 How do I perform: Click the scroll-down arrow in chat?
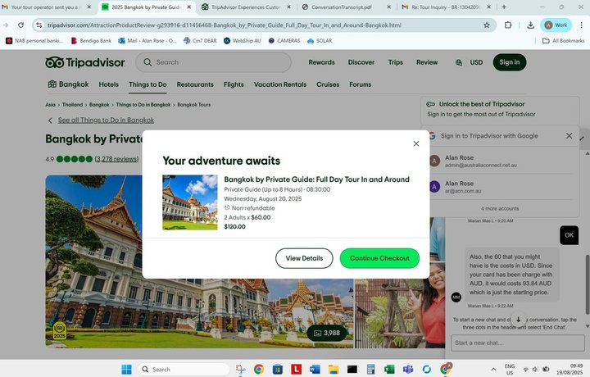518,320
